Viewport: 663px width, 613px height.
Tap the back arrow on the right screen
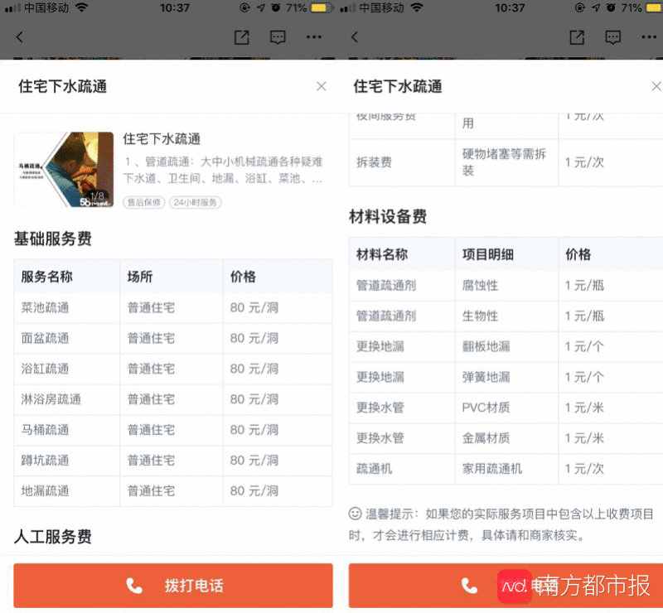coord(353,37)
